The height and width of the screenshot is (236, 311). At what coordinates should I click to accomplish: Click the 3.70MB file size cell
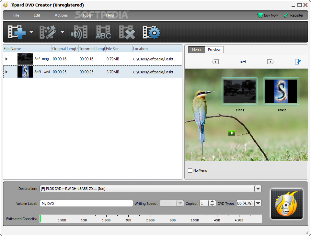[x=113, y=72]
